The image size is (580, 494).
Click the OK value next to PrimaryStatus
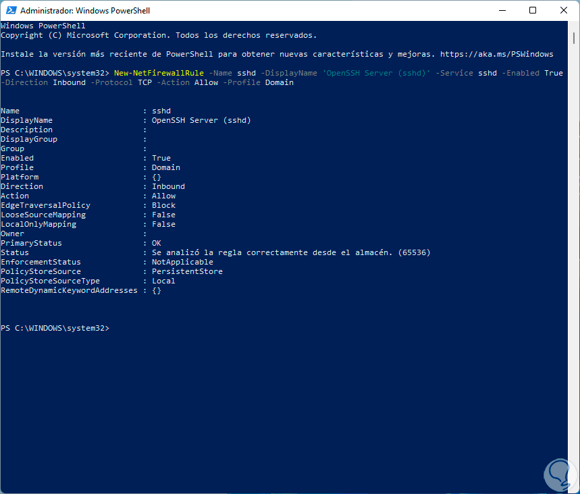point(157,243)
